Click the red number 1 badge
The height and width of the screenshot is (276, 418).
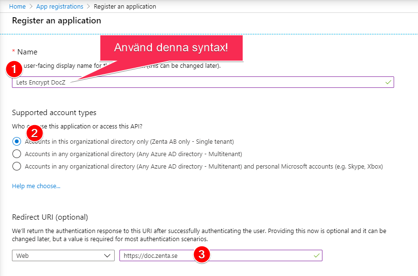[14, 69]
